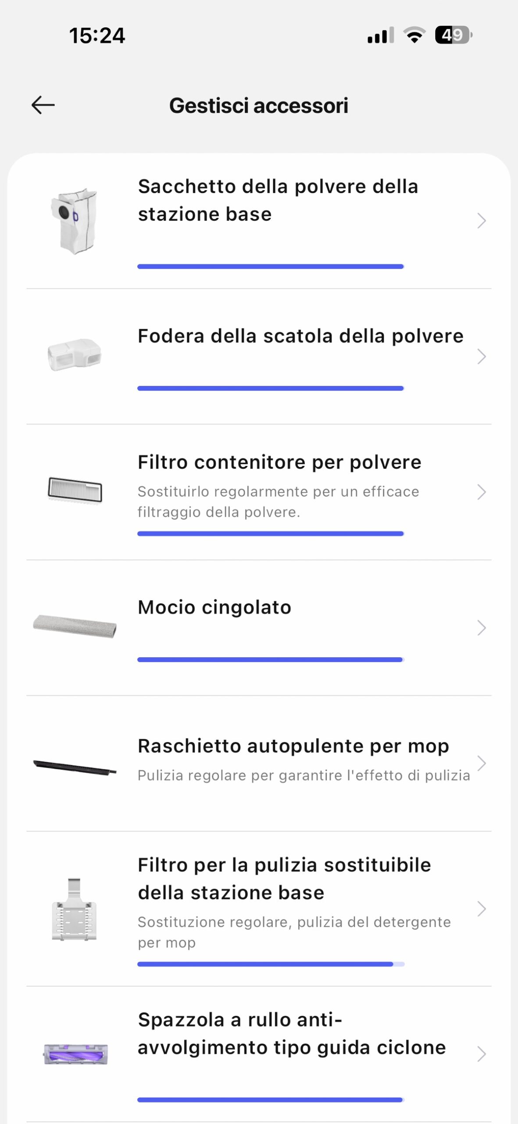Open Mocio cingolato chevron arrow
Viewport: 518px width, 1124px height.
click(x=481, y=628)
